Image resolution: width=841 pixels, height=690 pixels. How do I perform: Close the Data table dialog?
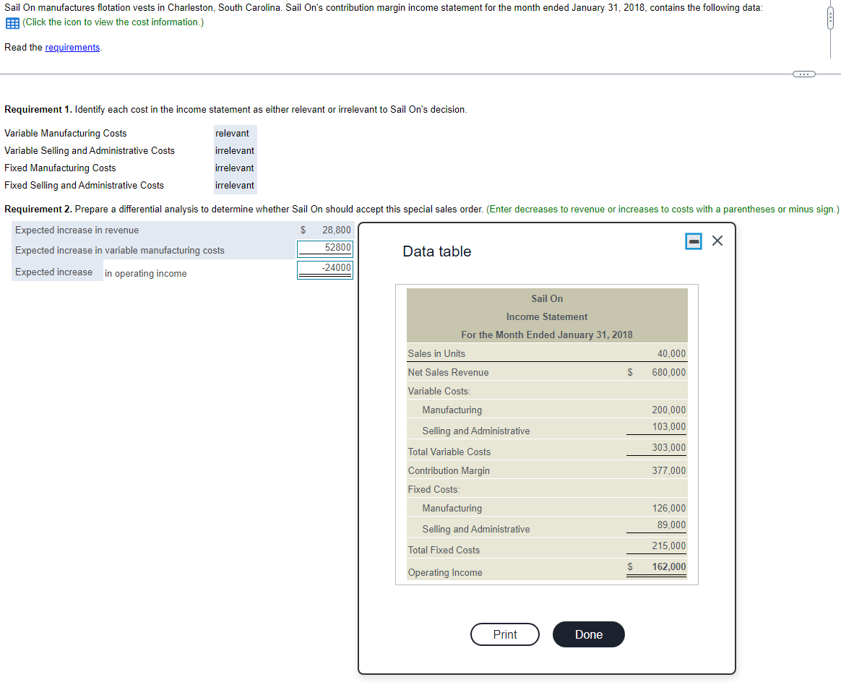[717, 241]
